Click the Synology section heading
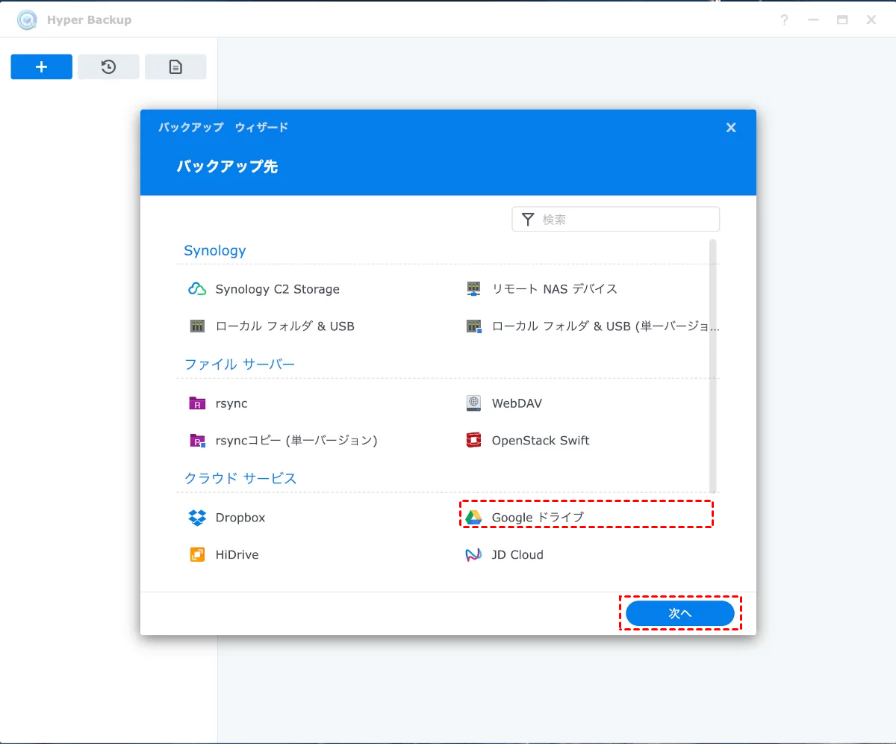The image size is (896, 744). coord(215,251)
